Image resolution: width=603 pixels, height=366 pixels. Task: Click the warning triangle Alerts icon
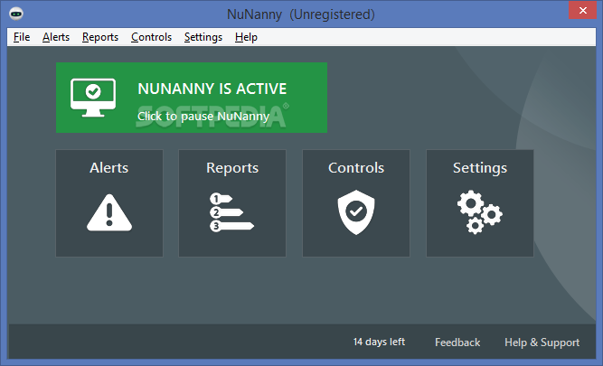tap(109, 213)
